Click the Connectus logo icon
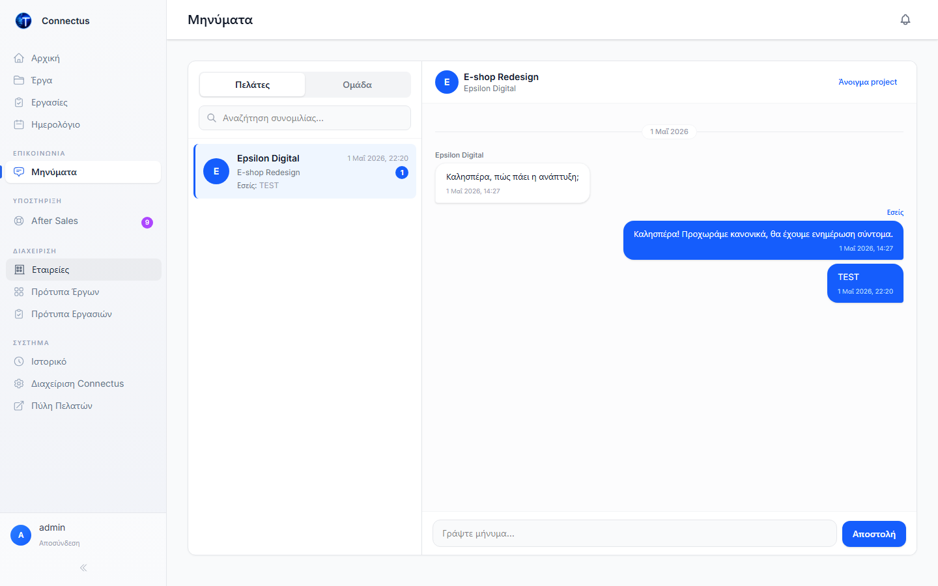The image size is (938, 586). tap(23, 21)
